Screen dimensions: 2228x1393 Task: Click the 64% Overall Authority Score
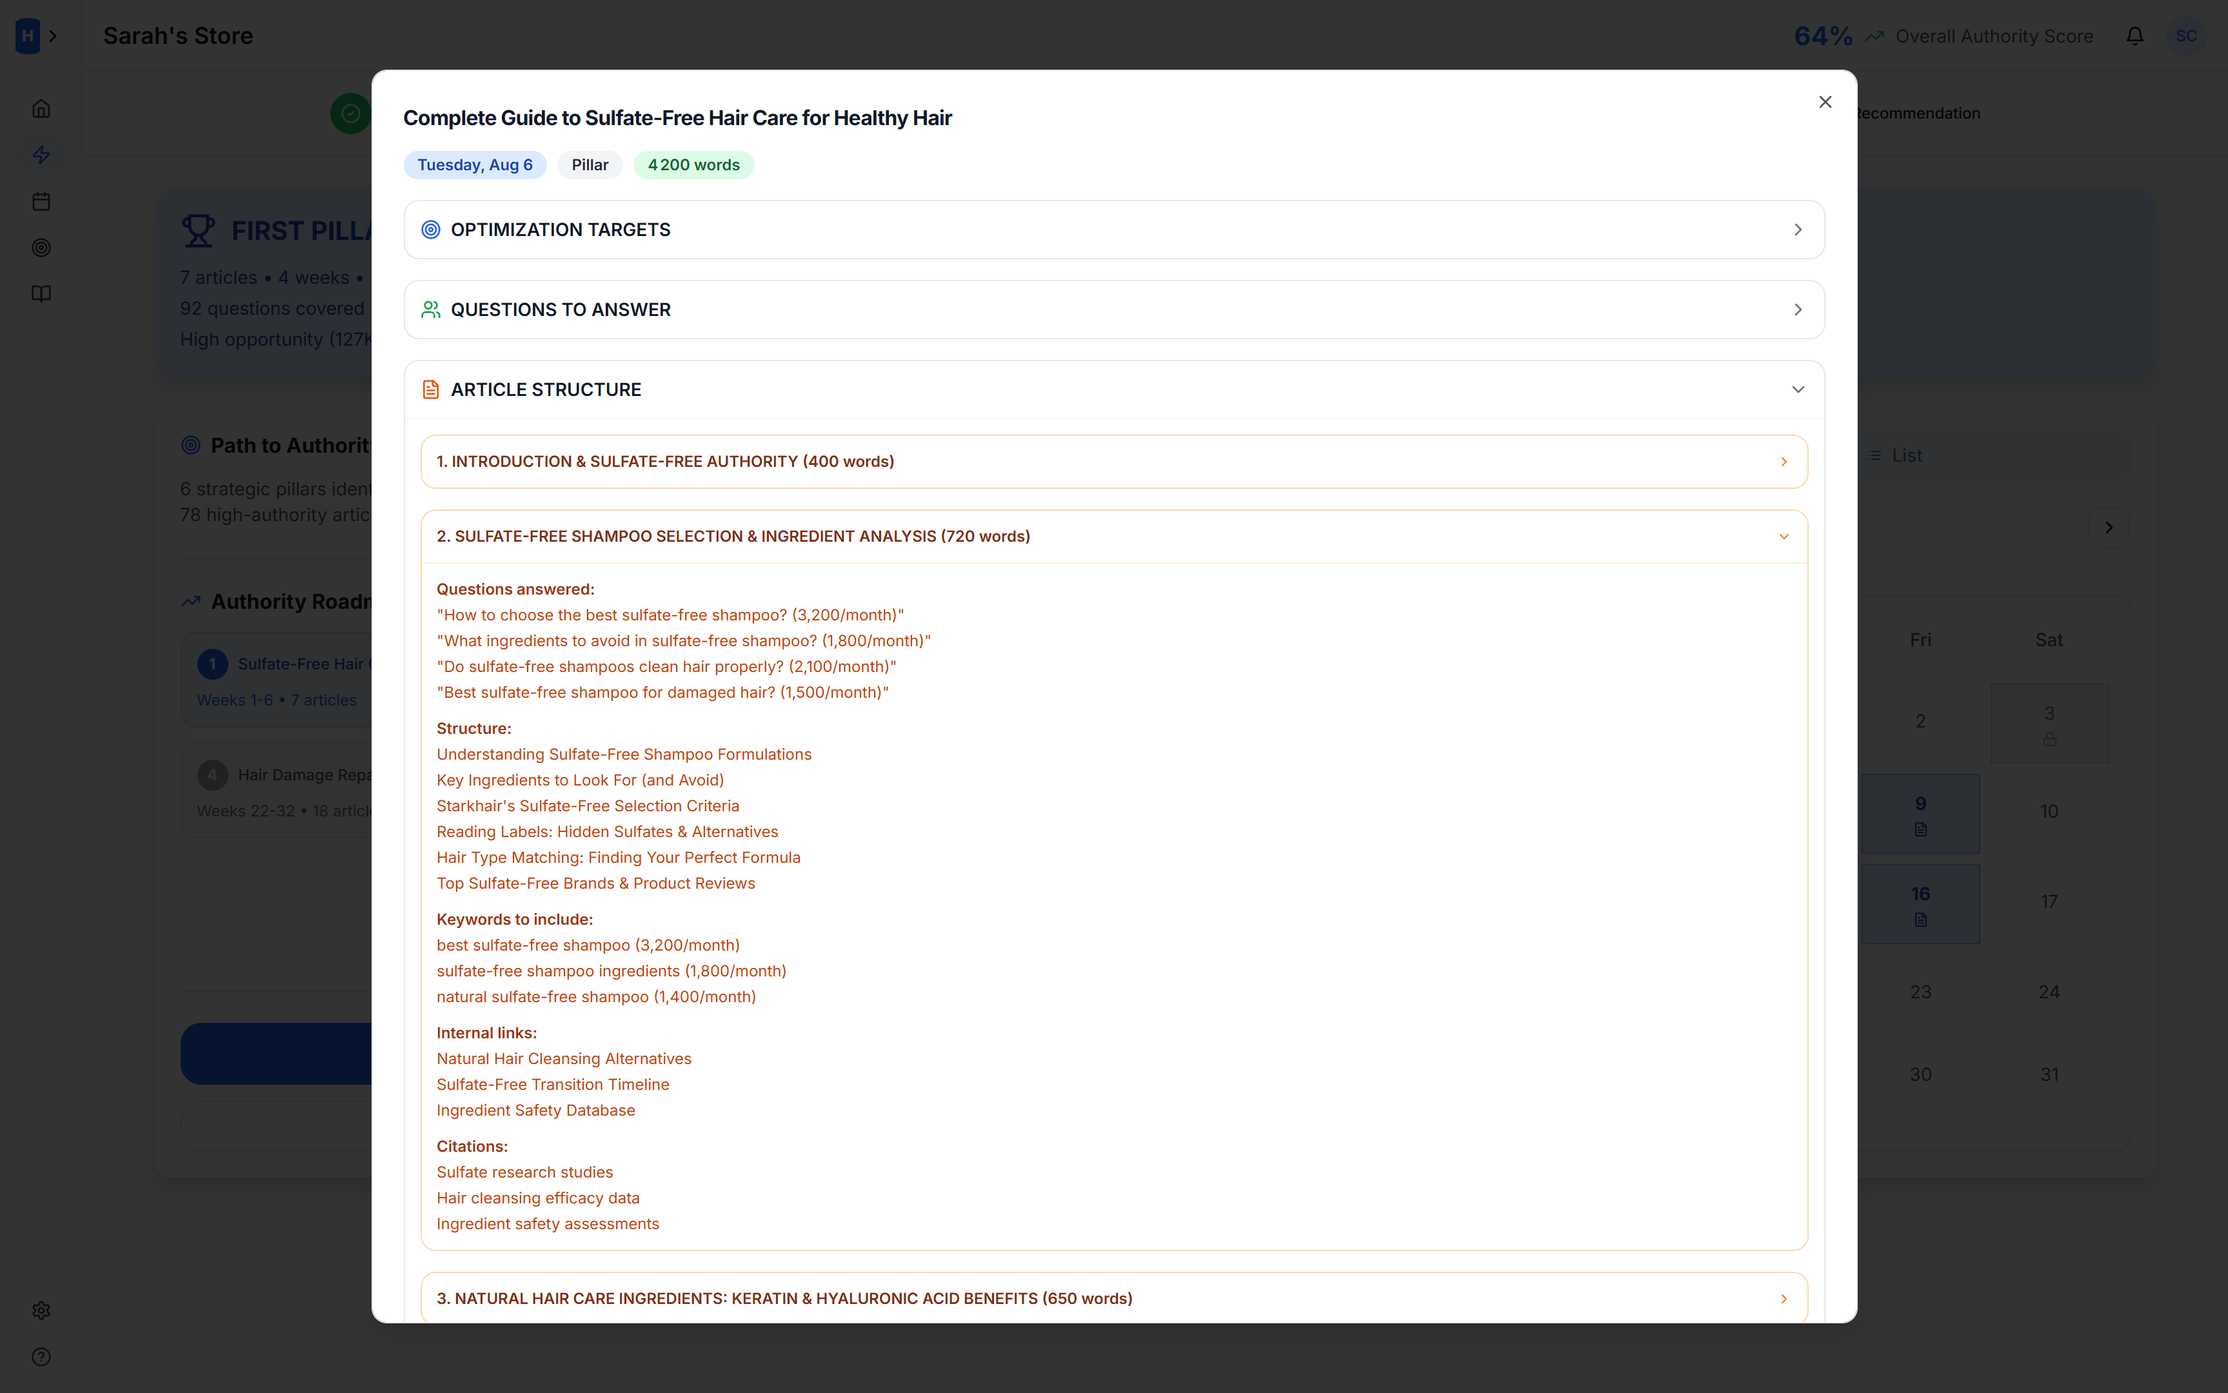(x=1944, y=36)
